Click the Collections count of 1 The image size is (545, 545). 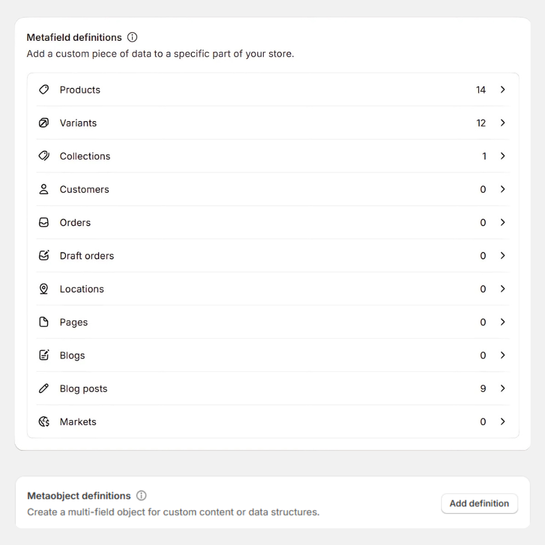click(484, 156)
